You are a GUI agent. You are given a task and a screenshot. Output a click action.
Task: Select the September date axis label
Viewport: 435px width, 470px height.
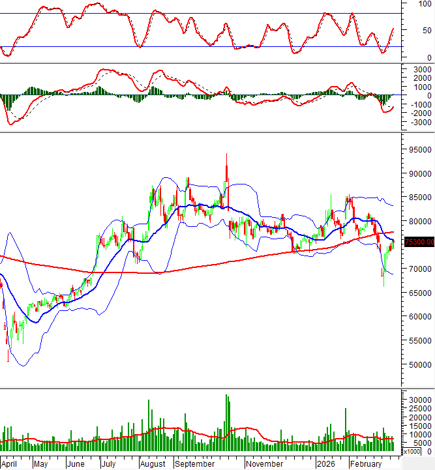click(195, 464)
